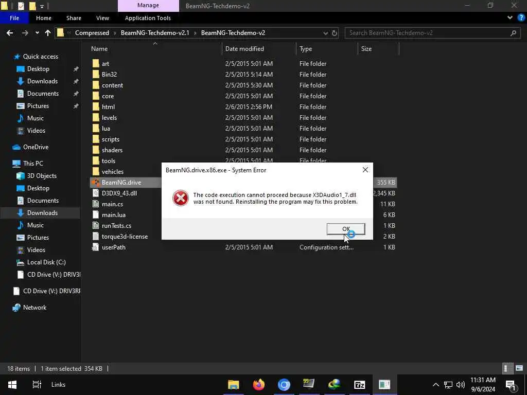
Task: Refresh the current folder
Action: [x=335, y=33]
